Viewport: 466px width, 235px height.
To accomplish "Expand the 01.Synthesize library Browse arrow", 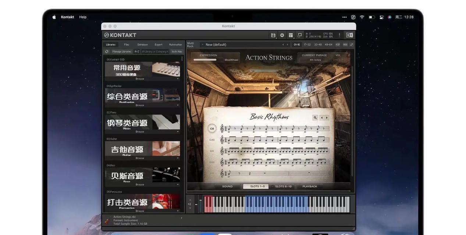I will click(x=178, y=105).
